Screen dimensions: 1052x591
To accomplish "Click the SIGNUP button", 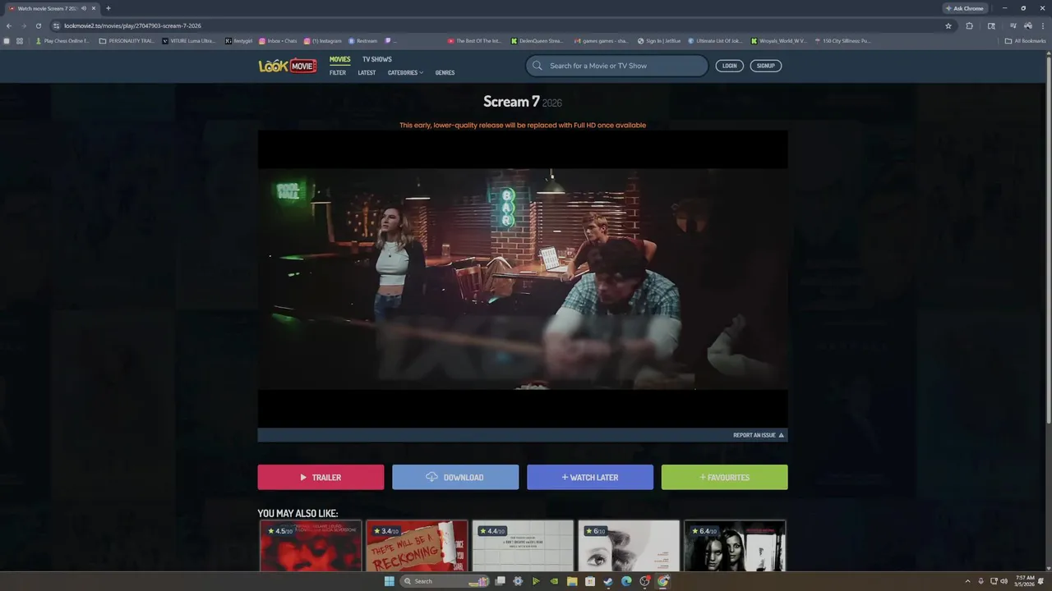I will click(x=766, y=66).
